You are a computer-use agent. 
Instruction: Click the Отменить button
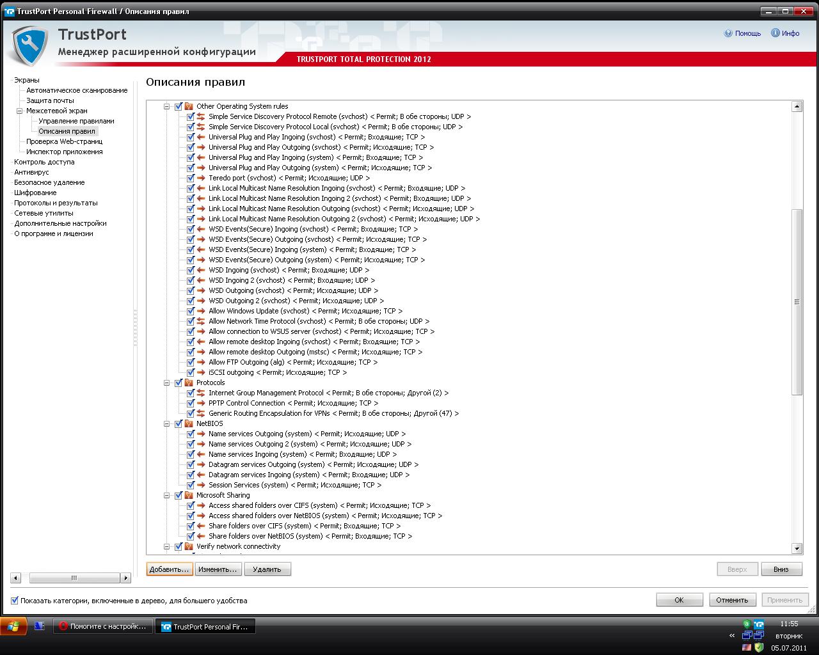732,600
